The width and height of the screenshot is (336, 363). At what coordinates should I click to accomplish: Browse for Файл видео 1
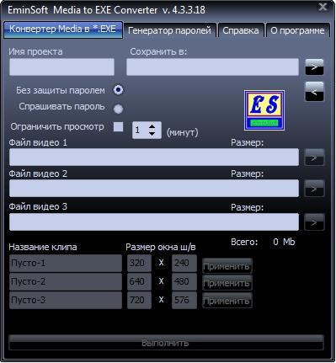pyautogui.click(x=314, y=157)
